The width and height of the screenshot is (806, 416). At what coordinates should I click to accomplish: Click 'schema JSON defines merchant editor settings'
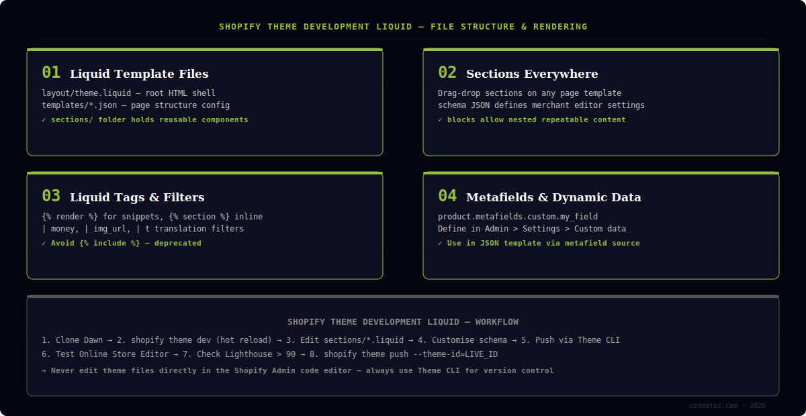[x=541, y=105]
